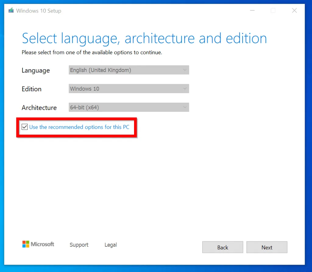The image size is (312, 272).
Task: Open the Language dropdown
Action: tap(129, 70)
